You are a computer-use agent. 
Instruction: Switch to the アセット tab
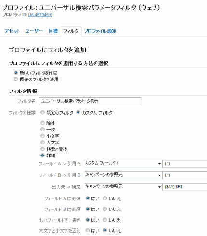[12, 31]
